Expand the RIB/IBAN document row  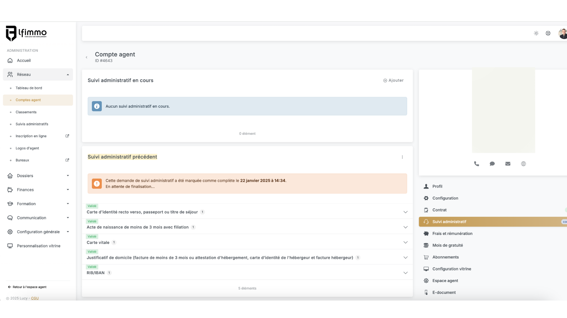pyautogui.click(x=405, y=273)
